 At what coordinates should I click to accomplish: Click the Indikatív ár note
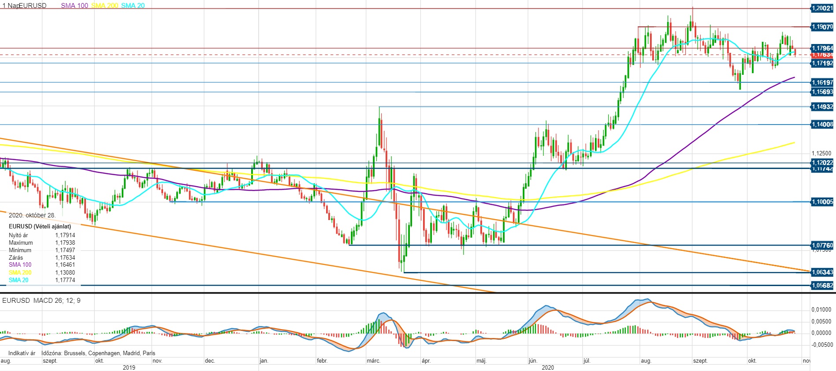22,353
